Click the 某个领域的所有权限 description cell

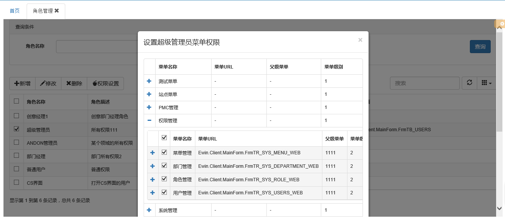pyautogui.click(x=112, y=143)
